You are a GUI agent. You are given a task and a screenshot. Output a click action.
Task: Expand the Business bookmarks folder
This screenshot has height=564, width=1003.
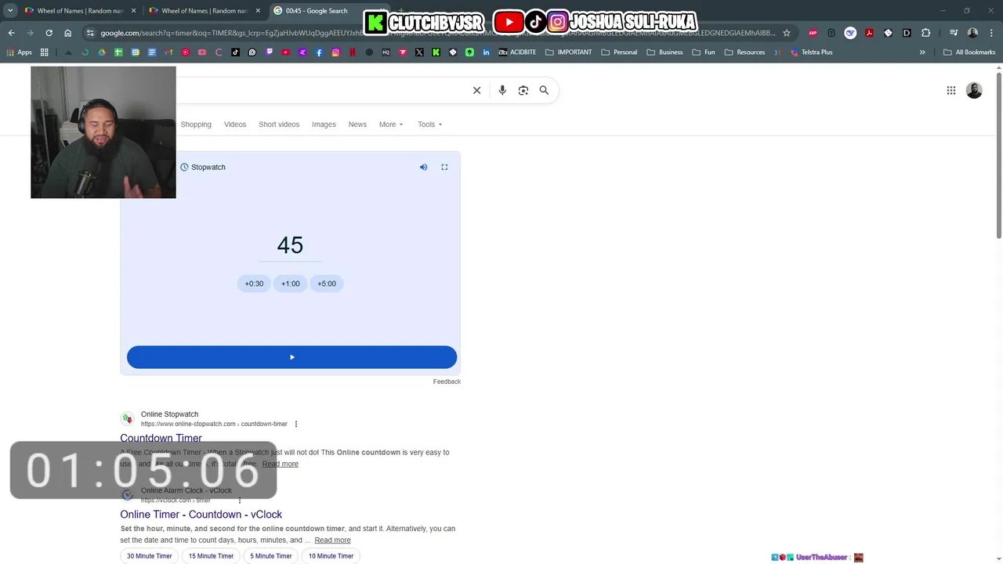(x=664, y=52)
